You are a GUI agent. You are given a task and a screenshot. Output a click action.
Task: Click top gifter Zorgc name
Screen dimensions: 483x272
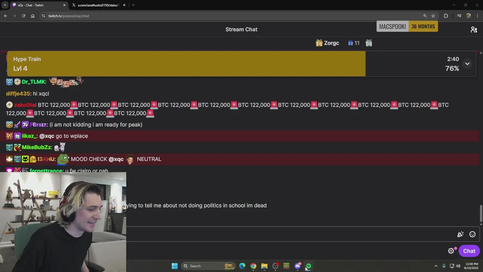pos(331,43)
